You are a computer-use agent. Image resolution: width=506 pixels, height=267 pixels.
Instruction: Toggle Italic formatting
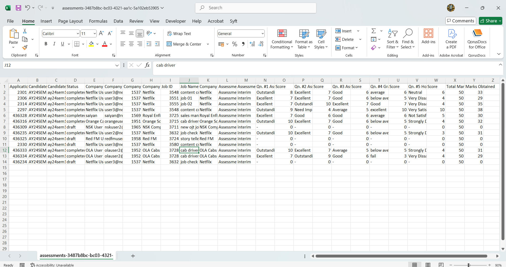coord(54,44)
